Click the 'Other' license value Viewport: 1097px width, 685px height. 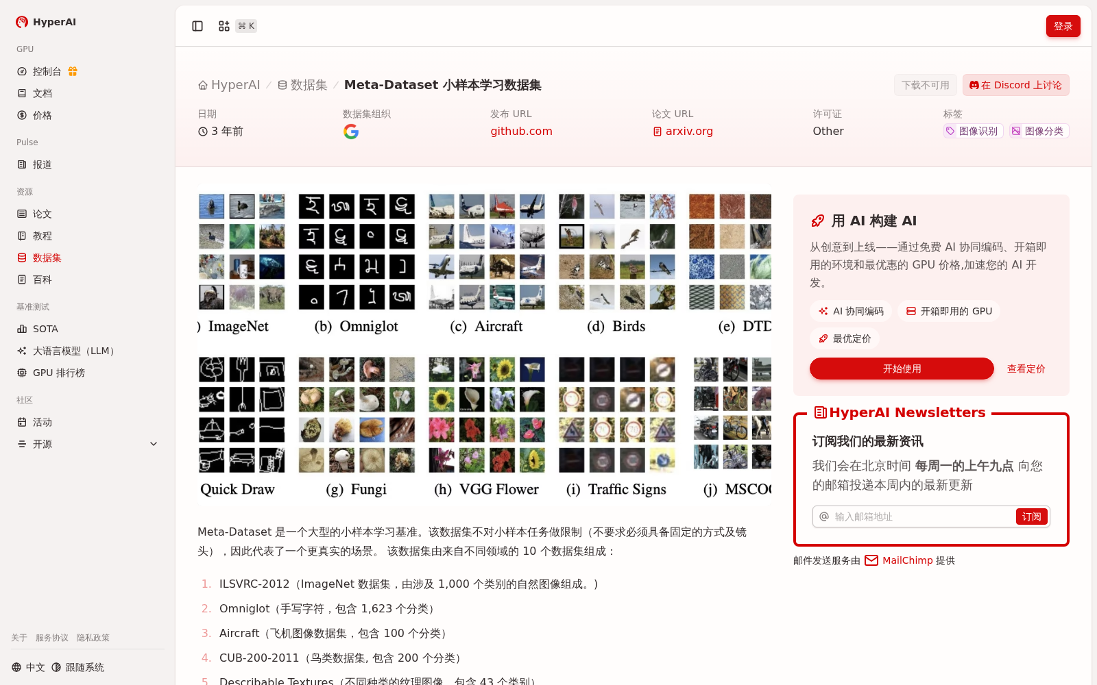tap(828, 131)
